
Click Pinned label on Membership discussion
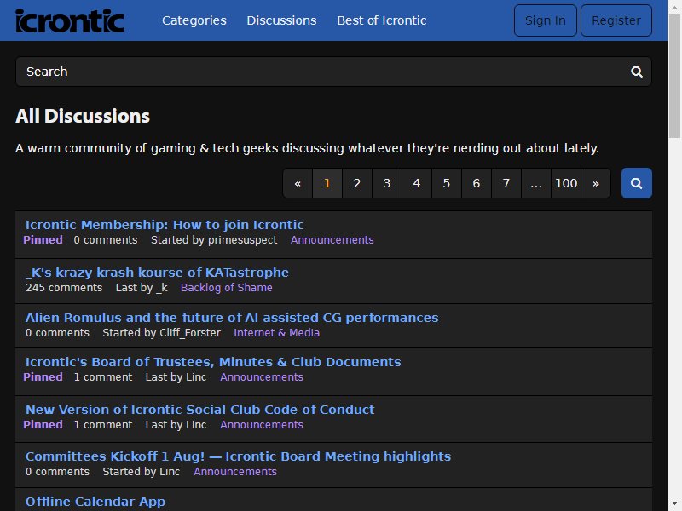point(43,240)
